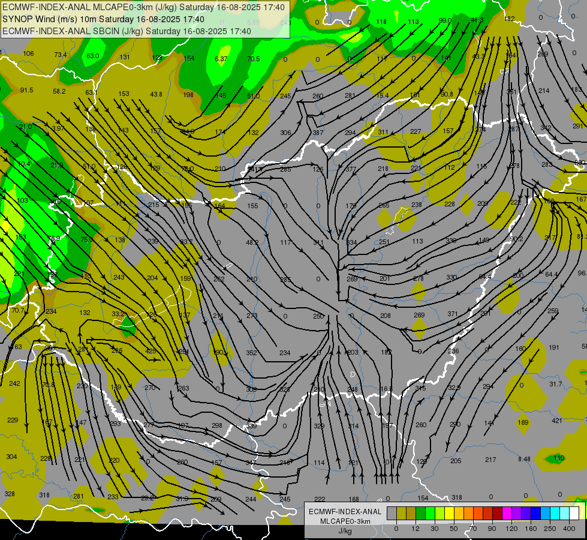This screenshot has height=540, width=587.
Task: Click the map value '6.37'
Action: (221, 59)
